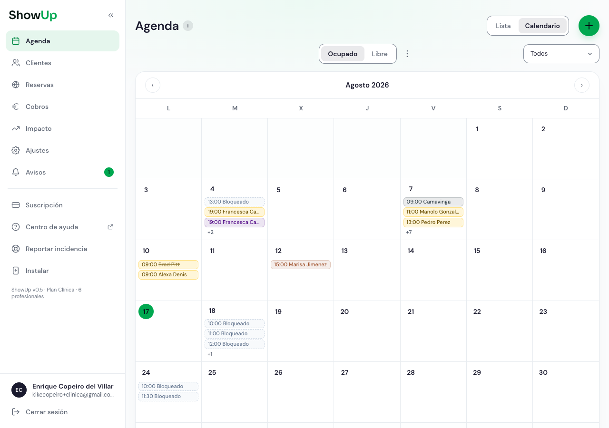Open 12:00 Bloqueado block on day 18

(x=235, y=344)
